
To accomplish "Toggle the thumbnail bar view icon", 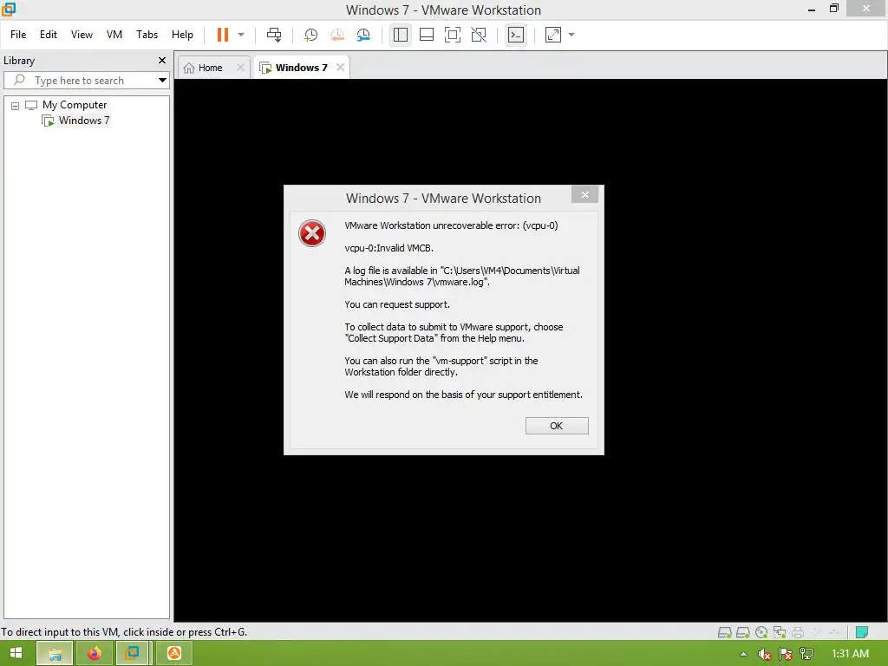I will coord(427,35).
